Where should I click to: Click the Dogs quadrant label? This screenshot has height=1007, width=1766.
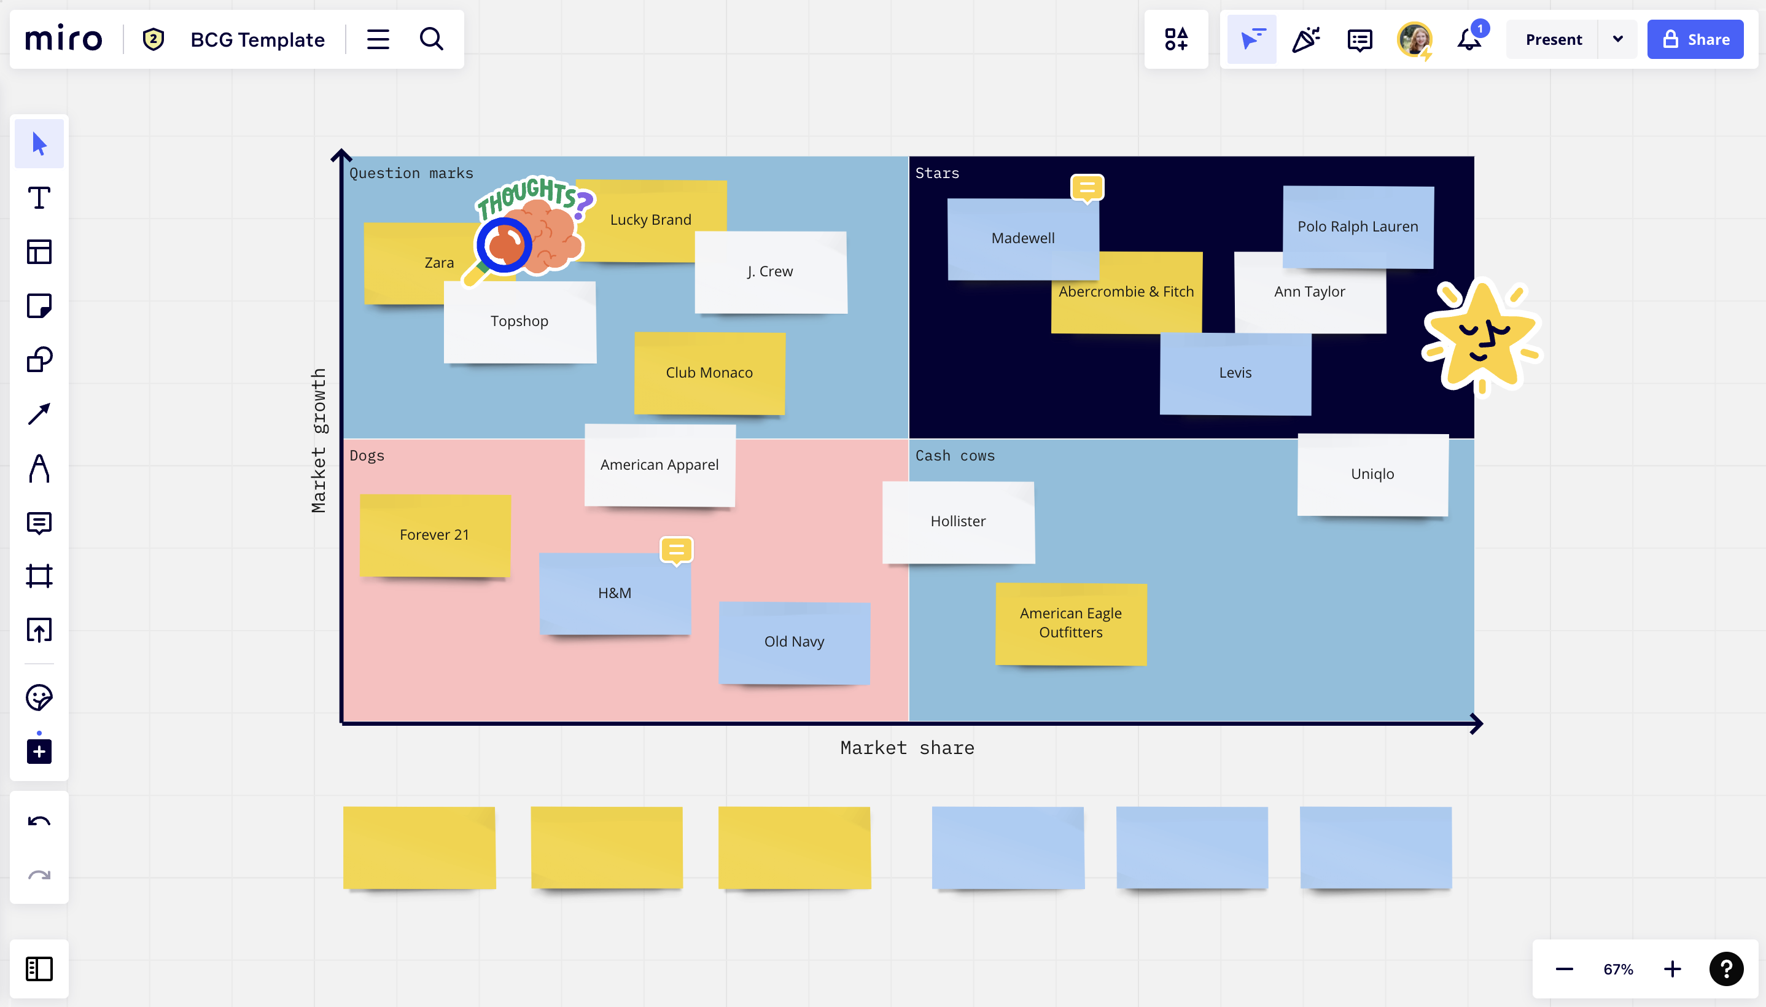click(367, 455)
